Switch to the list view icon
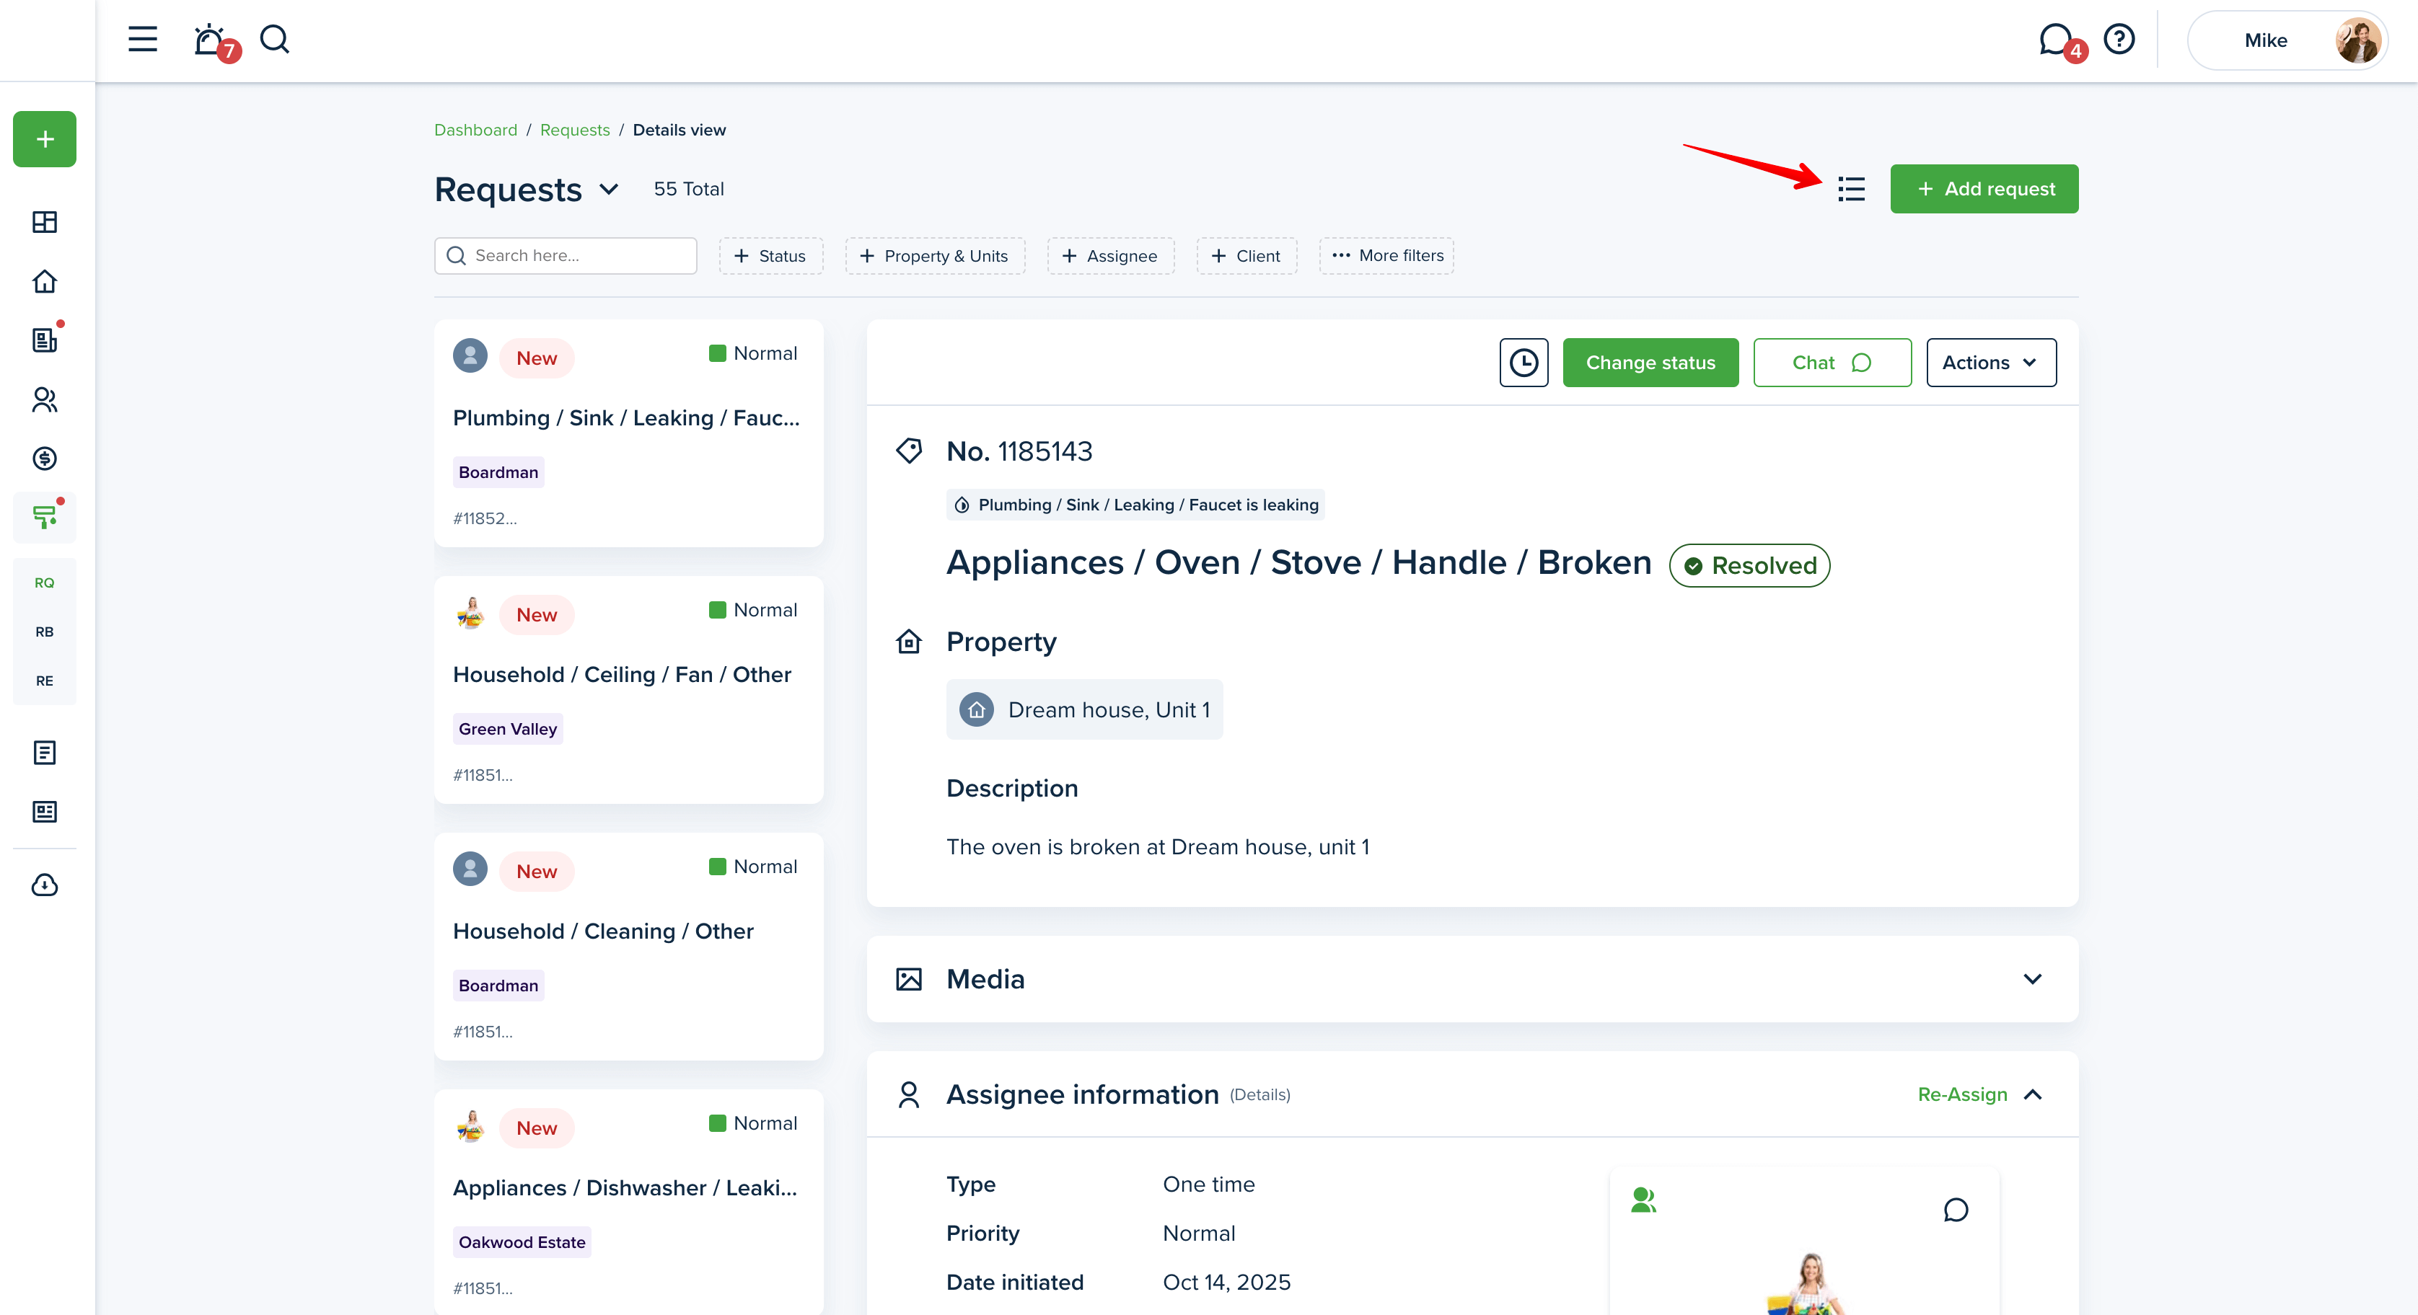The height and width of the screenshot is (1315, 2418). point(1850,189)
